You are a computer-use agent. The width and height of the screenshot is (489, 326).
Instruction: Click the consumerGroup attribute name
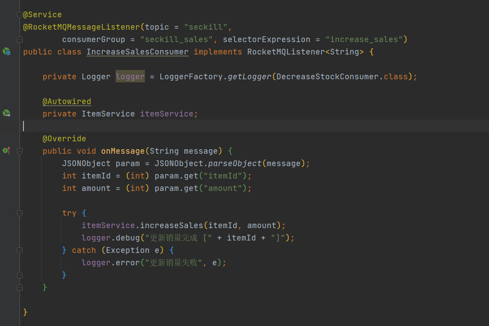[93, 39]
